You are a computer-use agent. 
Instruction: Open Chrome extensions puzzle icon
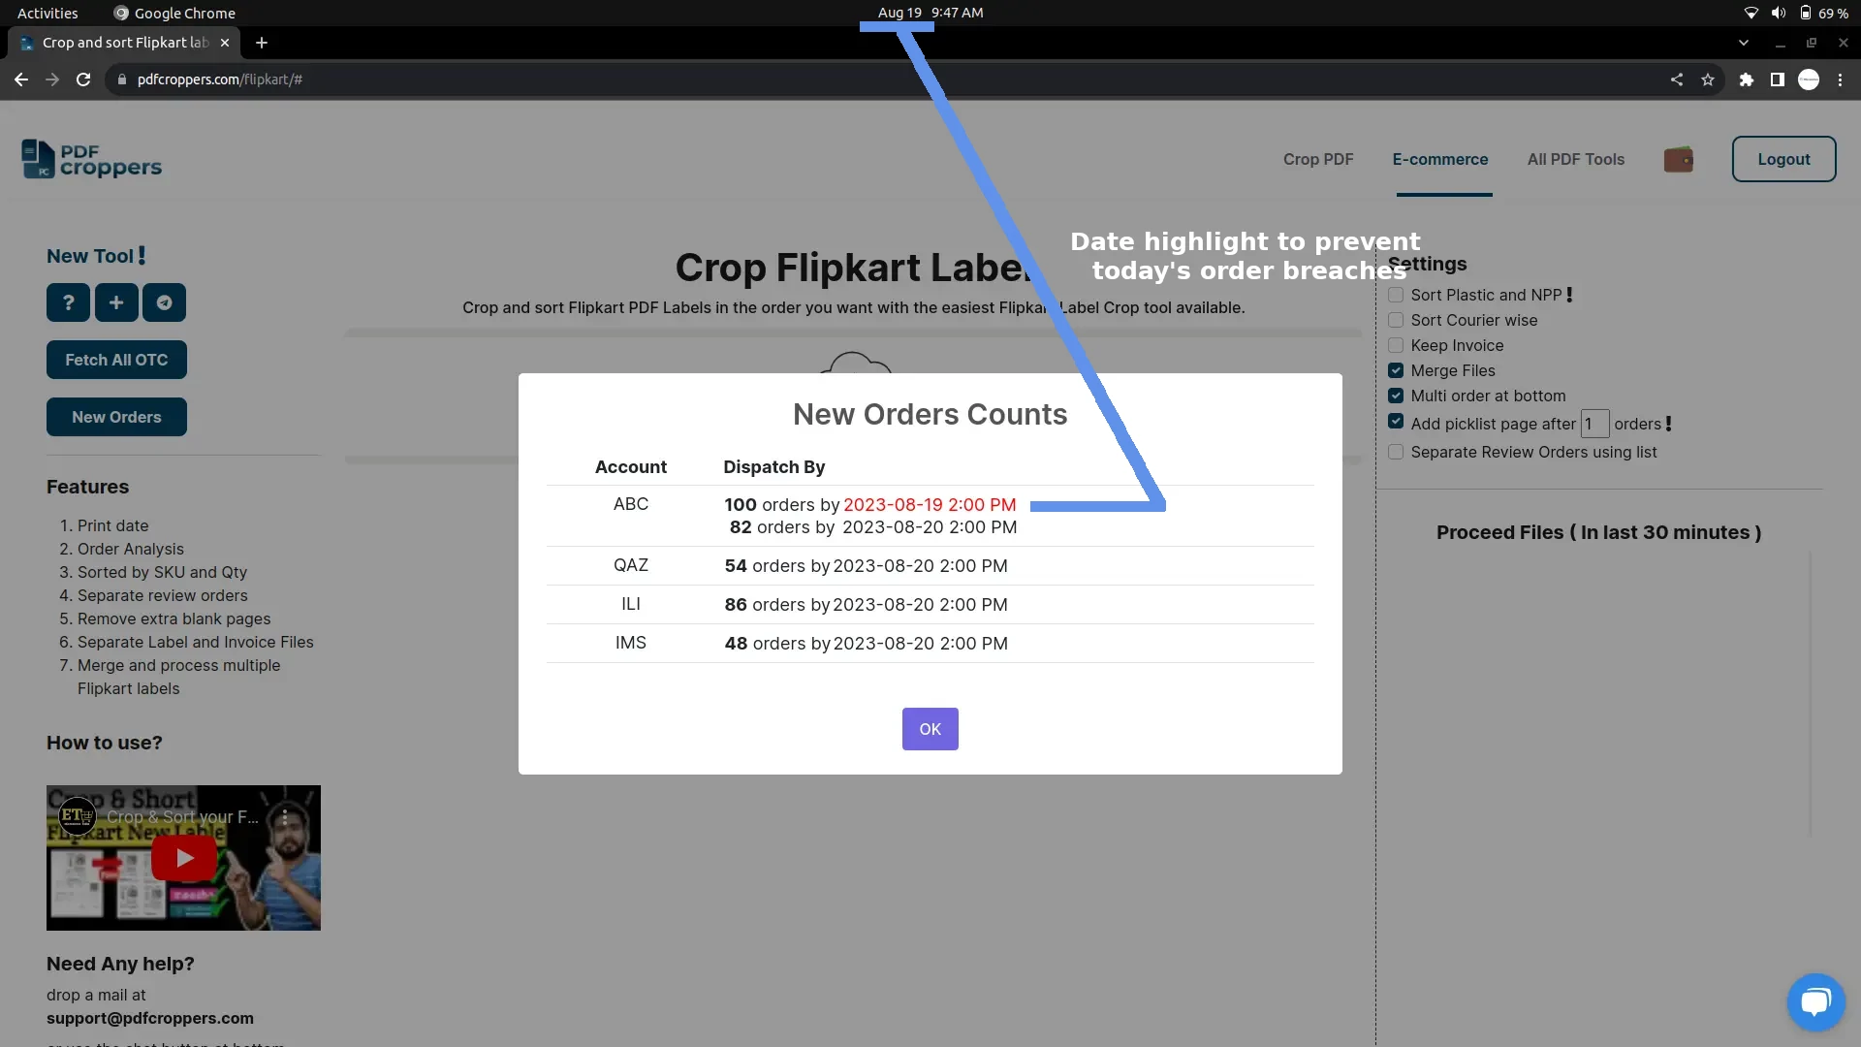pyautogui.click(x=1746, y=79)
